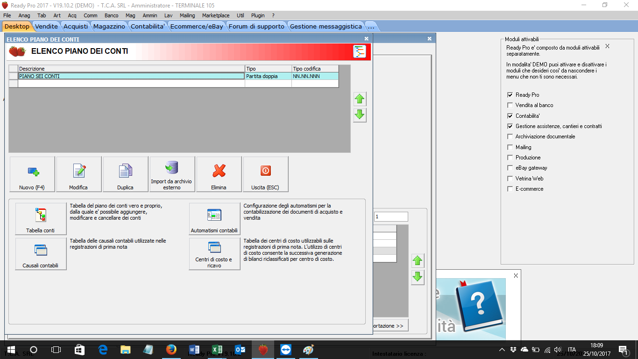
Task: Close the help banner with X
Action: pos(516,275)
